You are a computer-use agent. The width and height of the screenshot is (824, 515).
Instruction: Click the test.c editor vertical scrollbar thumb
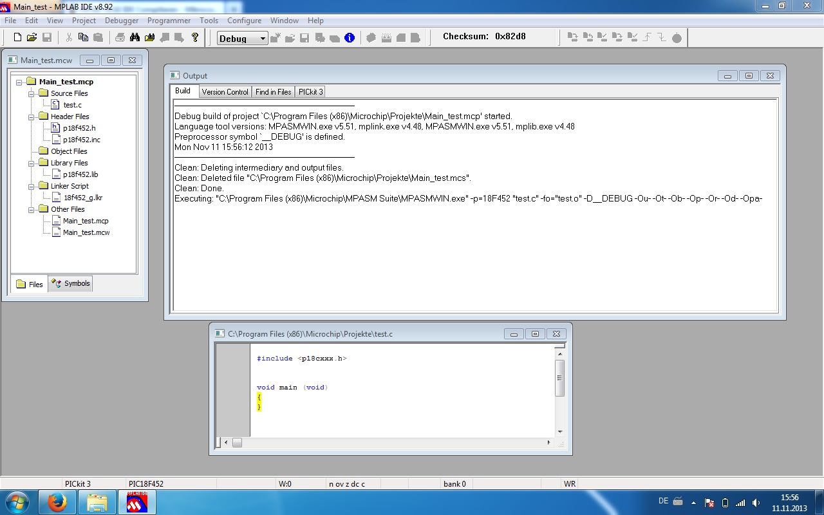click(x=560, y=378)
